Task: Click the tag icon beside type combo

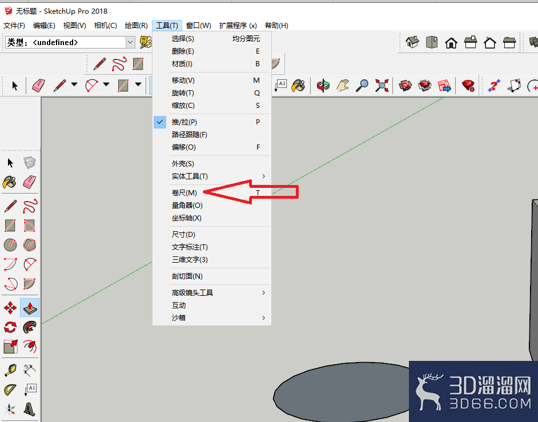Action: tap(146, 42)
